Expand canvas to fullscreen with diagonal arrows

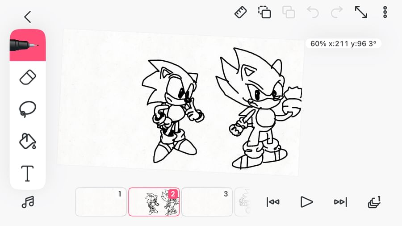(361, 12)
